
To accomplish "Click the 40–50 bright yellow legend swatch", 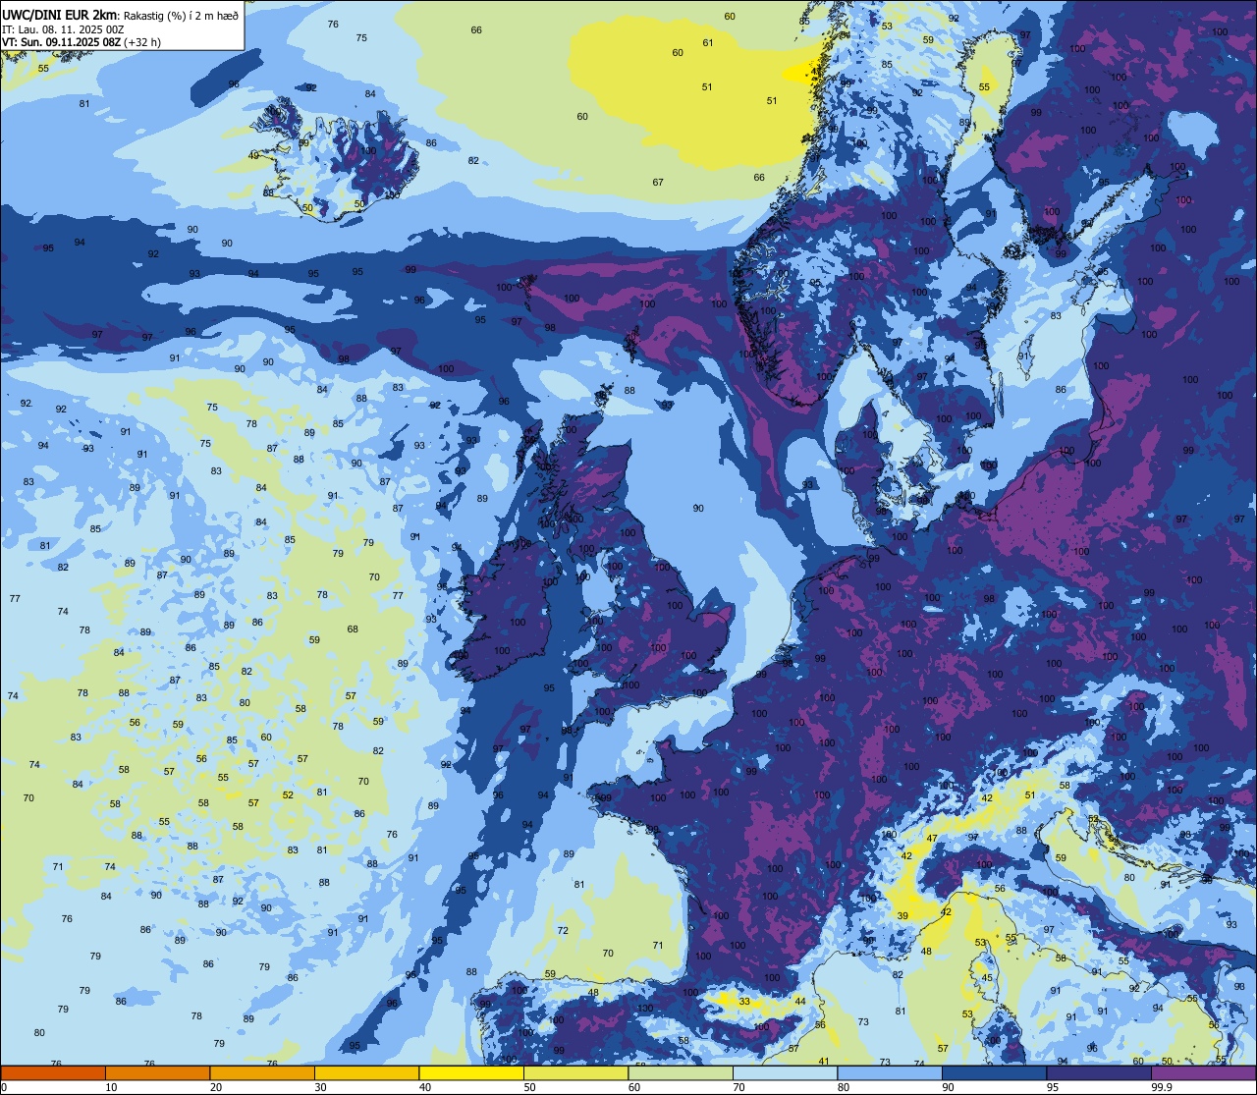I will [471, 1072].
